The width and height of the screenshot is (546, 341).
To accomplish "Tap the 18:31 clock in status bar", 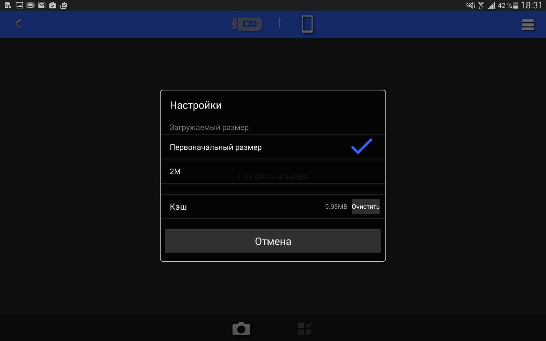I will tap(531, 5).
